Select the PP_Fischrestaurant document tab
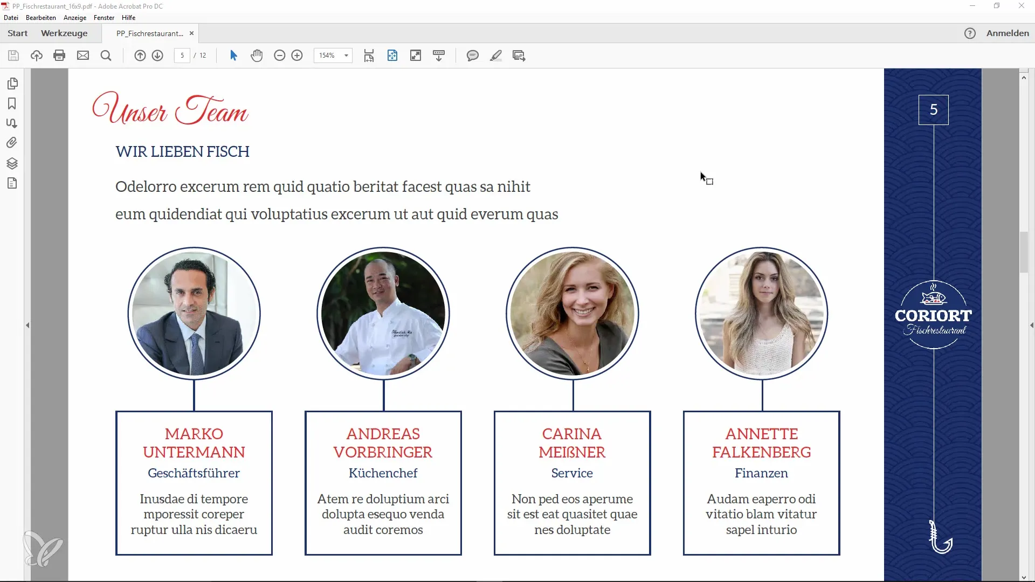 coord(150,33)
